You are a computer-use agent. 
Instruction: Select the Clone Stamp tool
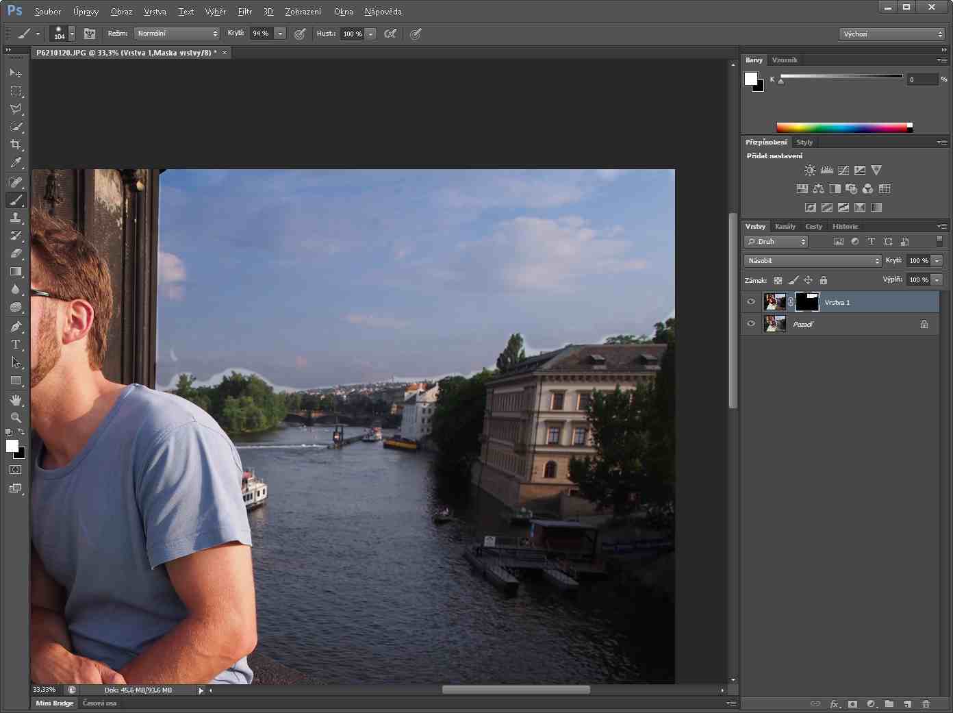16,218
